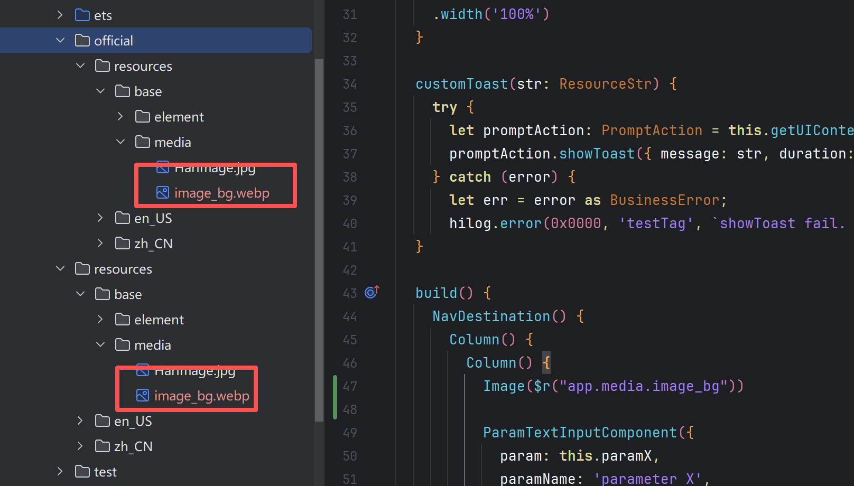
Task: Collapse the lower top-level resources folder
Action: (60, 269)
